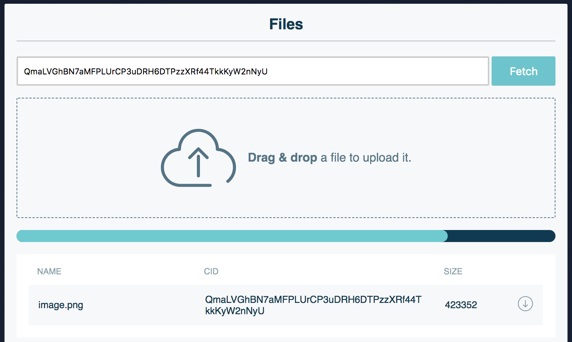Screen dimensions: 572x342
Task: Click the upward arrow inside the cloud icon
Action: click(198, 162)
